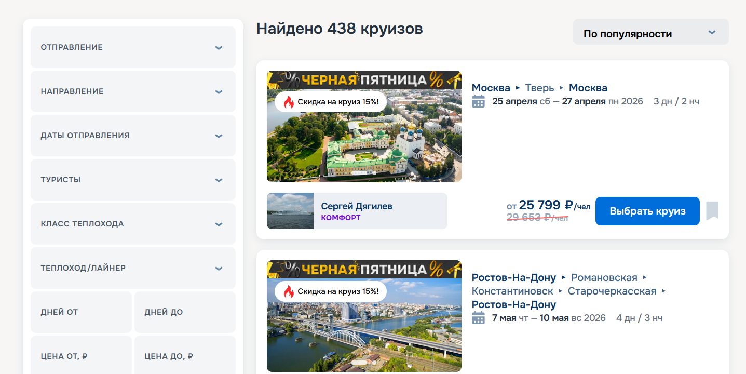Open the Класс теплохода filter
Screen dimensions: 746x374
(133, 224)
